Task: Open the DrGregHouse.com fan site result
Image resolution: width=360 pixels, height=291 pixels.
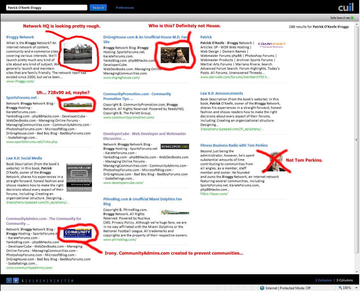Action: click(145, 40)
